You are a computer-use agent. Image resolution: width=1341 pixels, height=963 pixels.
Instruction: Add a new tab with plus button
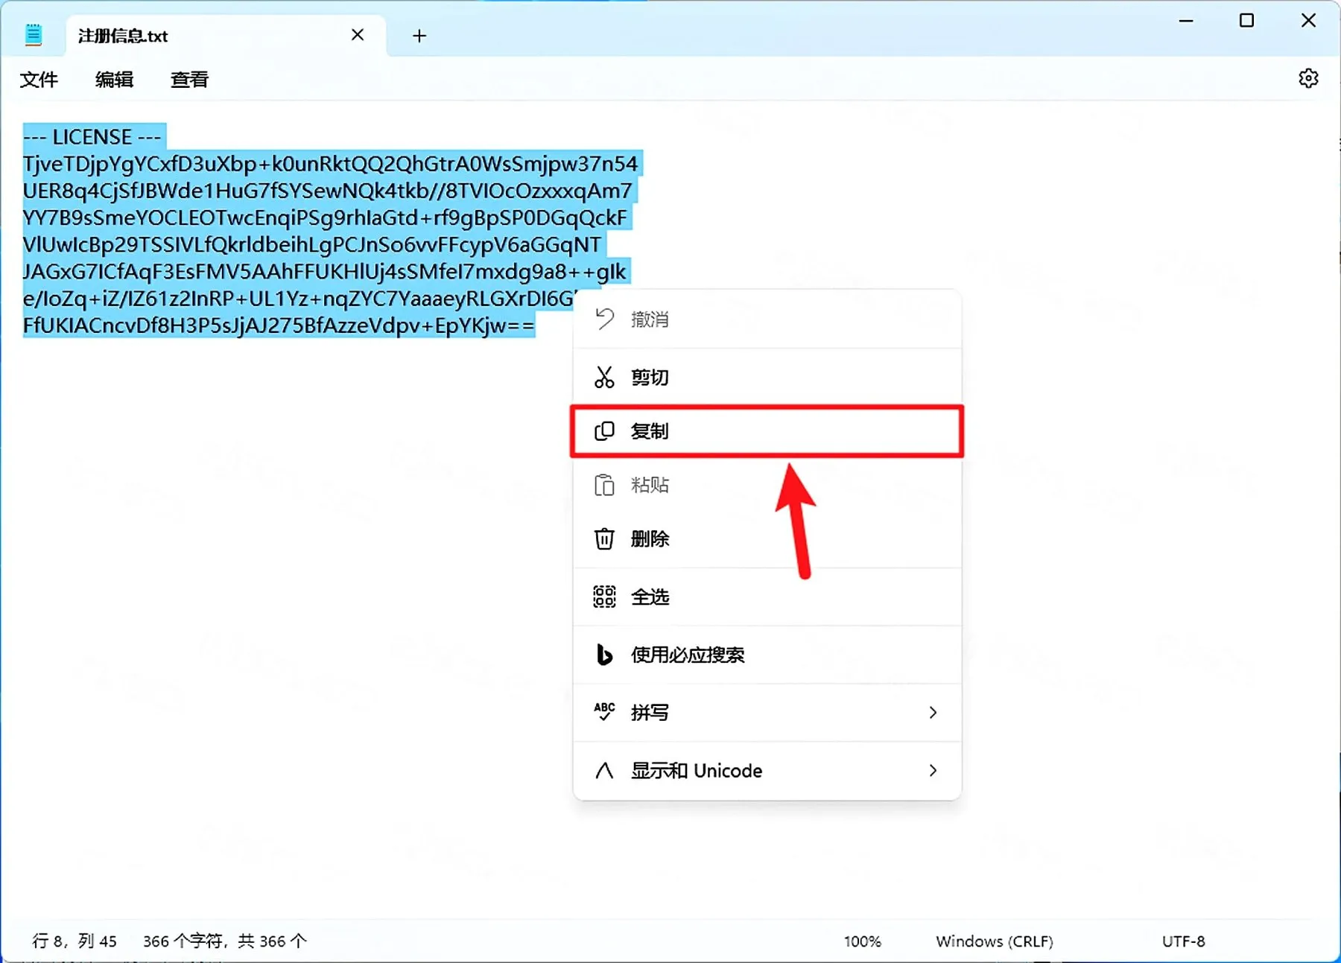pyautogui.click(x=419, y=36)
